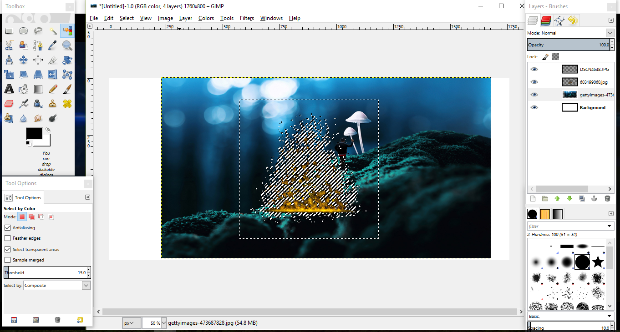
Task: Select the Scissors Select tool
Action: [9, 45]
